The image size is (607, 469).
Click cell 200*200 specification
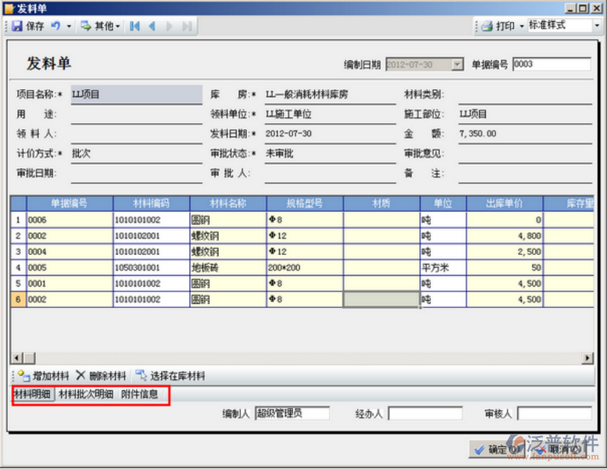[305, 267]
